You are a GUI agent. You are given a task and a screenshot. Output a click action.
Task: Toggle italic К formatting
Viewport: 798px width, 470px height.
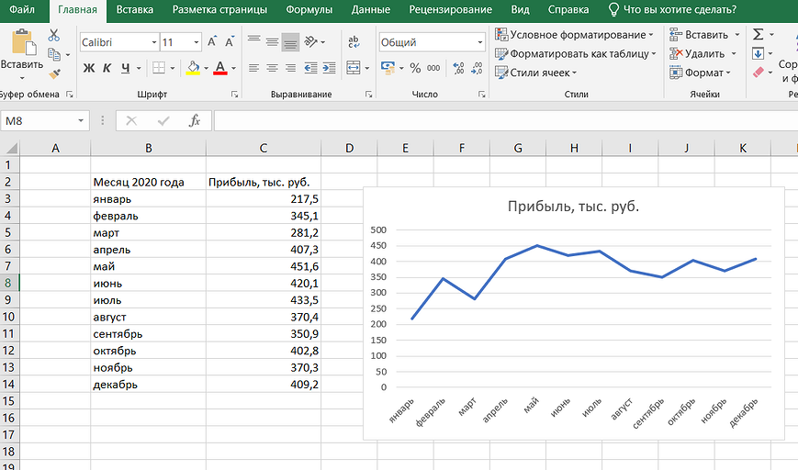tap(107, 68)
